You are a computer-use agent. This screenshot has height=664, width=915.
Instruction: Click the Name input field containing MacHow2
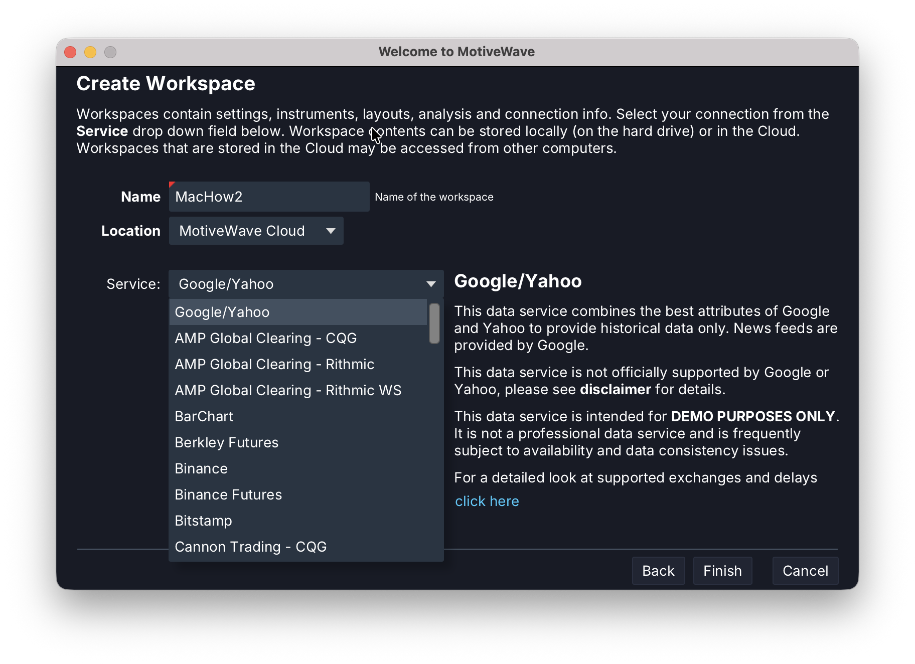click(x=269, y=197)
